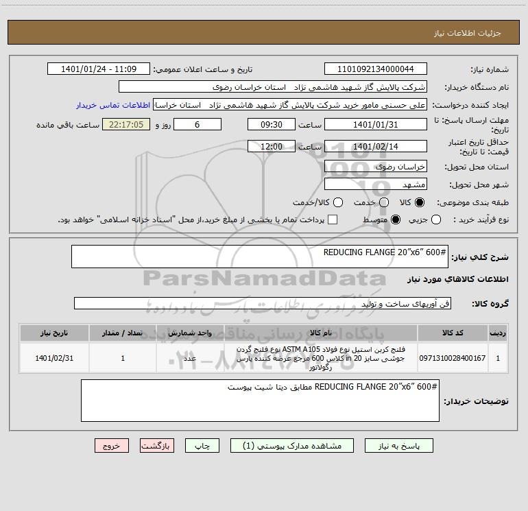
Task: Open the اطلاعات تماس خریدار link
Action: tap(113, 105)
